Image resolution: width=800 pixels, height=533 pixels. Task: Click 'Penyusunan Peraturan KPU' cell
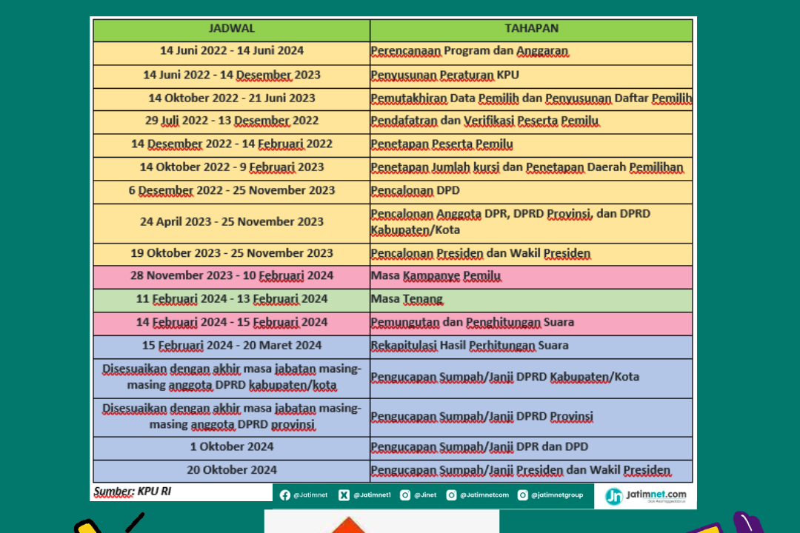[x=531, y=76]
